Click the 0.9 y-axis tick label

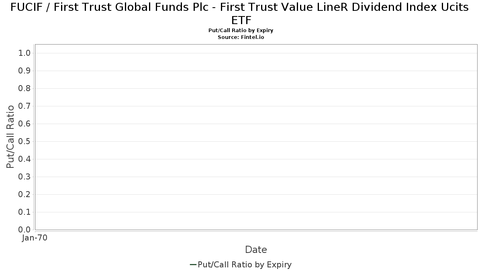click(x=25, y=71)
